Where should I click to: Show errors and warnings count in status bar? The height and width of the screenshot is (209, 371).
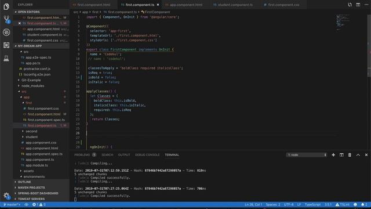tap(39, 204)
